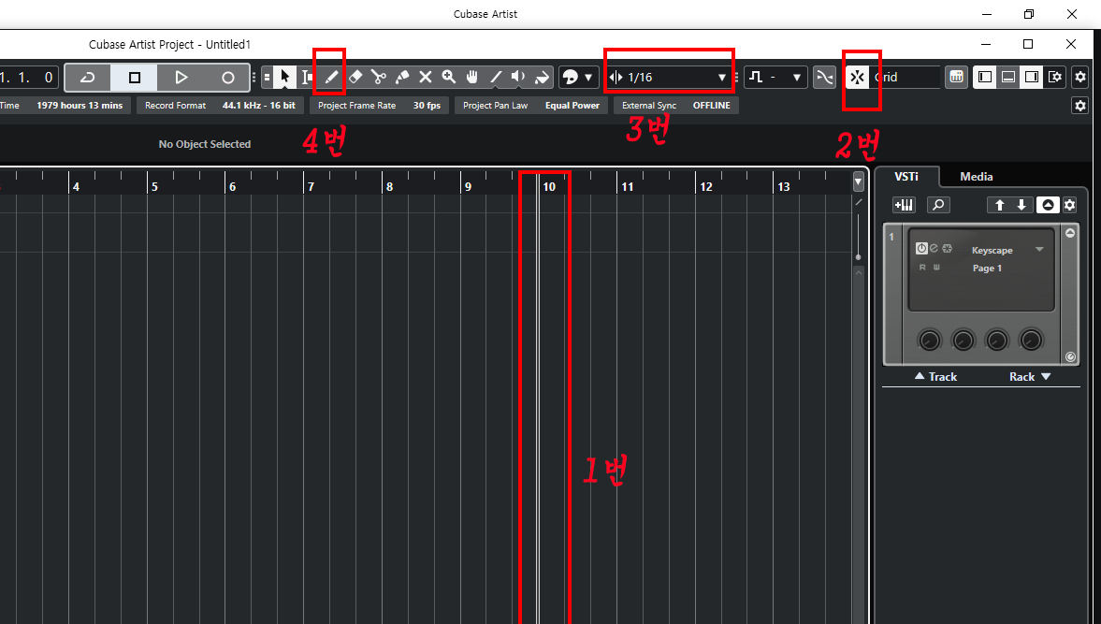Switch to the VSTi tab
The image size is (1101, 624).
click(x=906, y=176)
